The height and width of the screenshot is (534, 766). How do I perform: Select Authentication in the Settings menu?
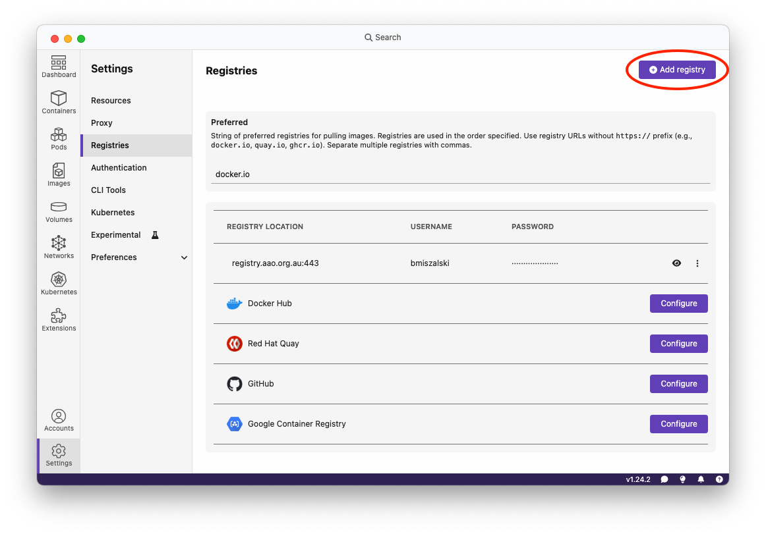[119, 168]
